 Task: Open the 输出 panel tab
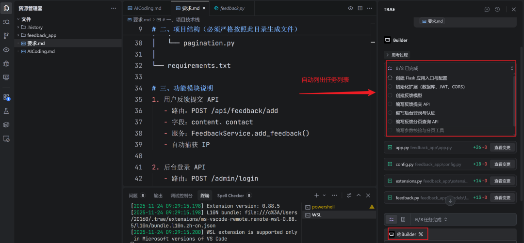click(158, 196)
